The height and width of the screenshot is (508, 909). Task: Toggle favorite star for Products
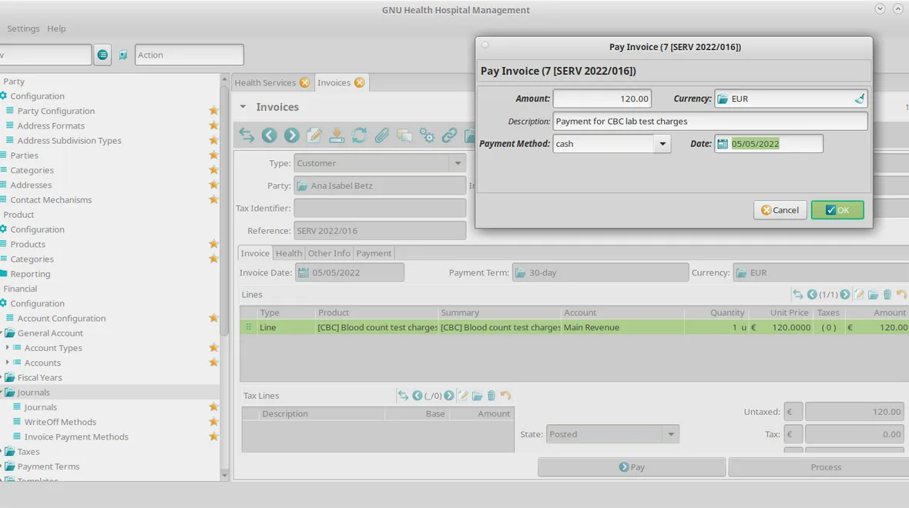pos(213,245)
